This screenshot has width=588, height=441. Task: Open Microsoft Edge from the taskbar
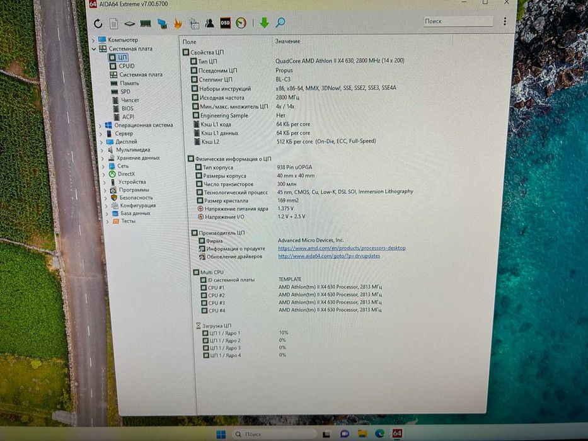pyautogui.click(x=380, y=433)
